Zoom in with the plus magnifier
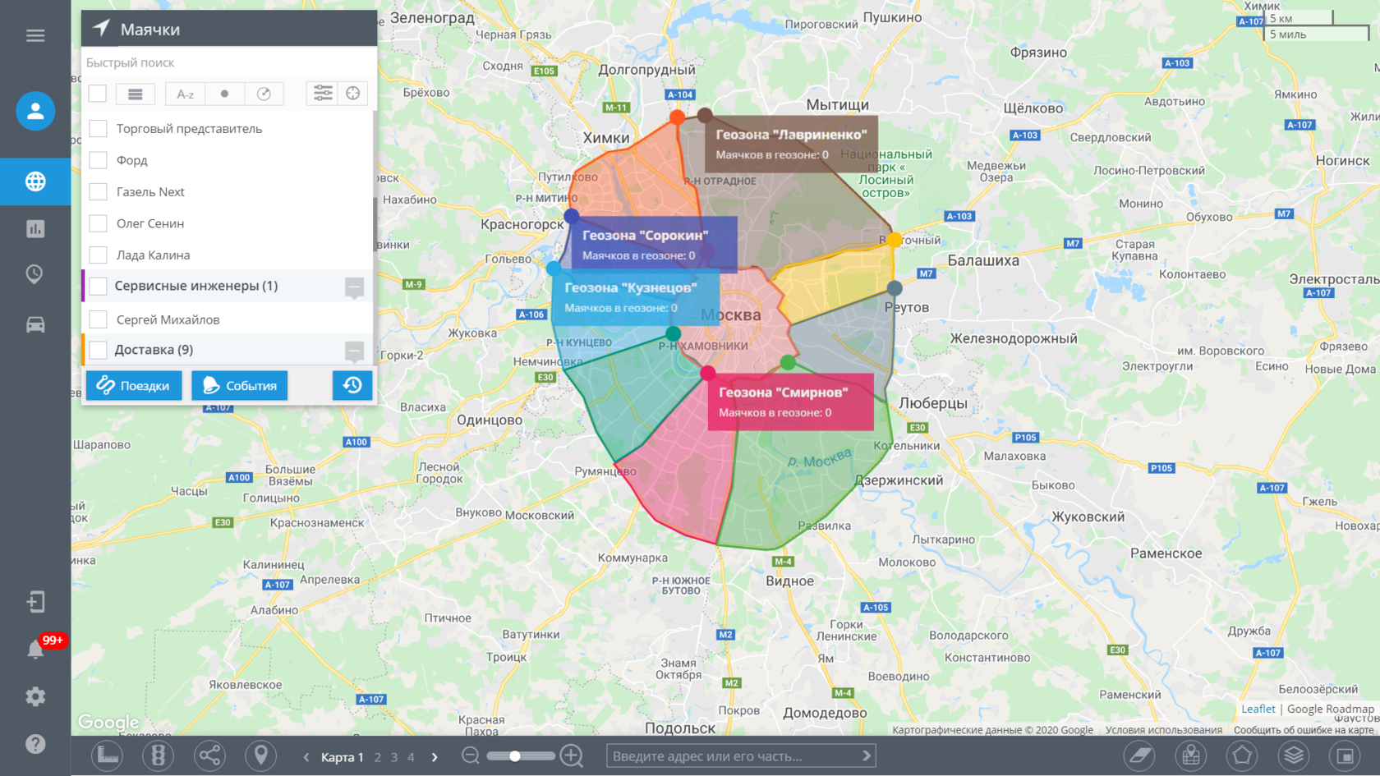Image resolution: width=1380 pixels, height=776 pixels. click(572, 755)
